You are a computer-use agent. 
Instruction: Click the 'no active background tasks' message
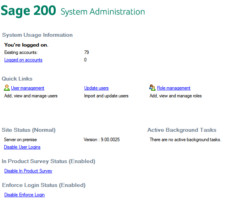[x=185, y=140]
